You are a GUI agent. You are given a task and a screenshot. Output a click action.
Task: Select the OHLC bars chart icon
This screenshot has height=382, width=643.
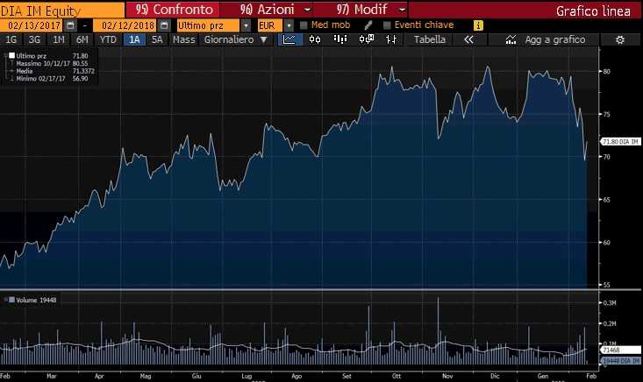click(391, 39)
